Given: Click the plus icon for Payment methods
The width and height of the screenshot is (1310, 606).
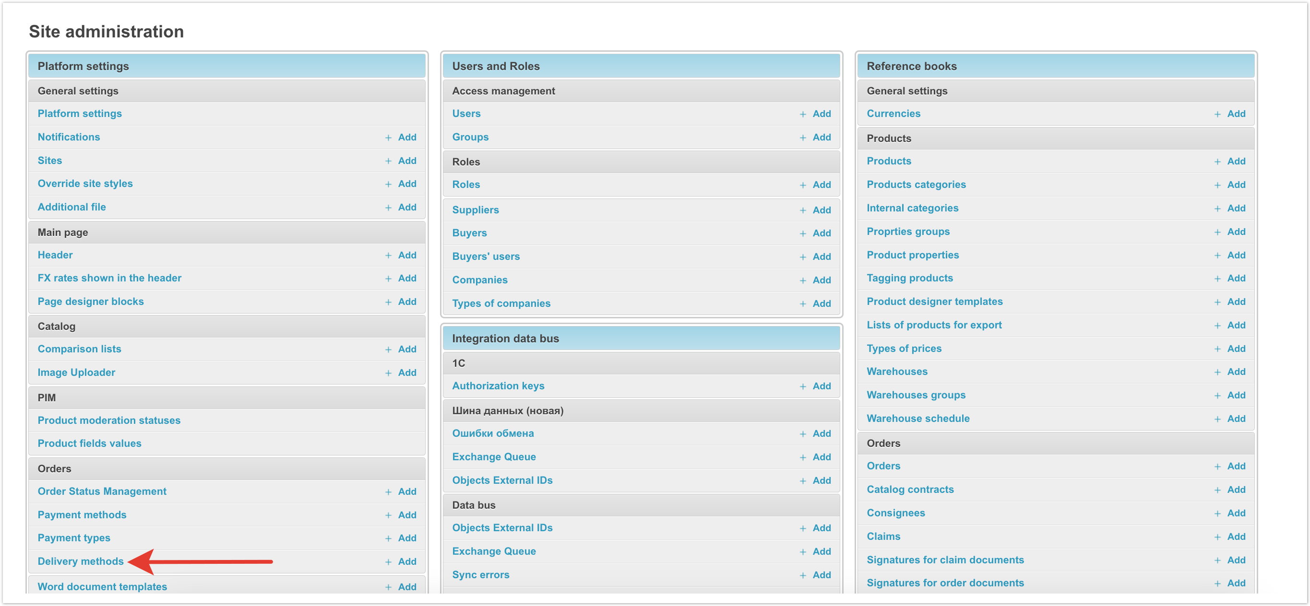Looking at the screenshot, I should (388, 515).
